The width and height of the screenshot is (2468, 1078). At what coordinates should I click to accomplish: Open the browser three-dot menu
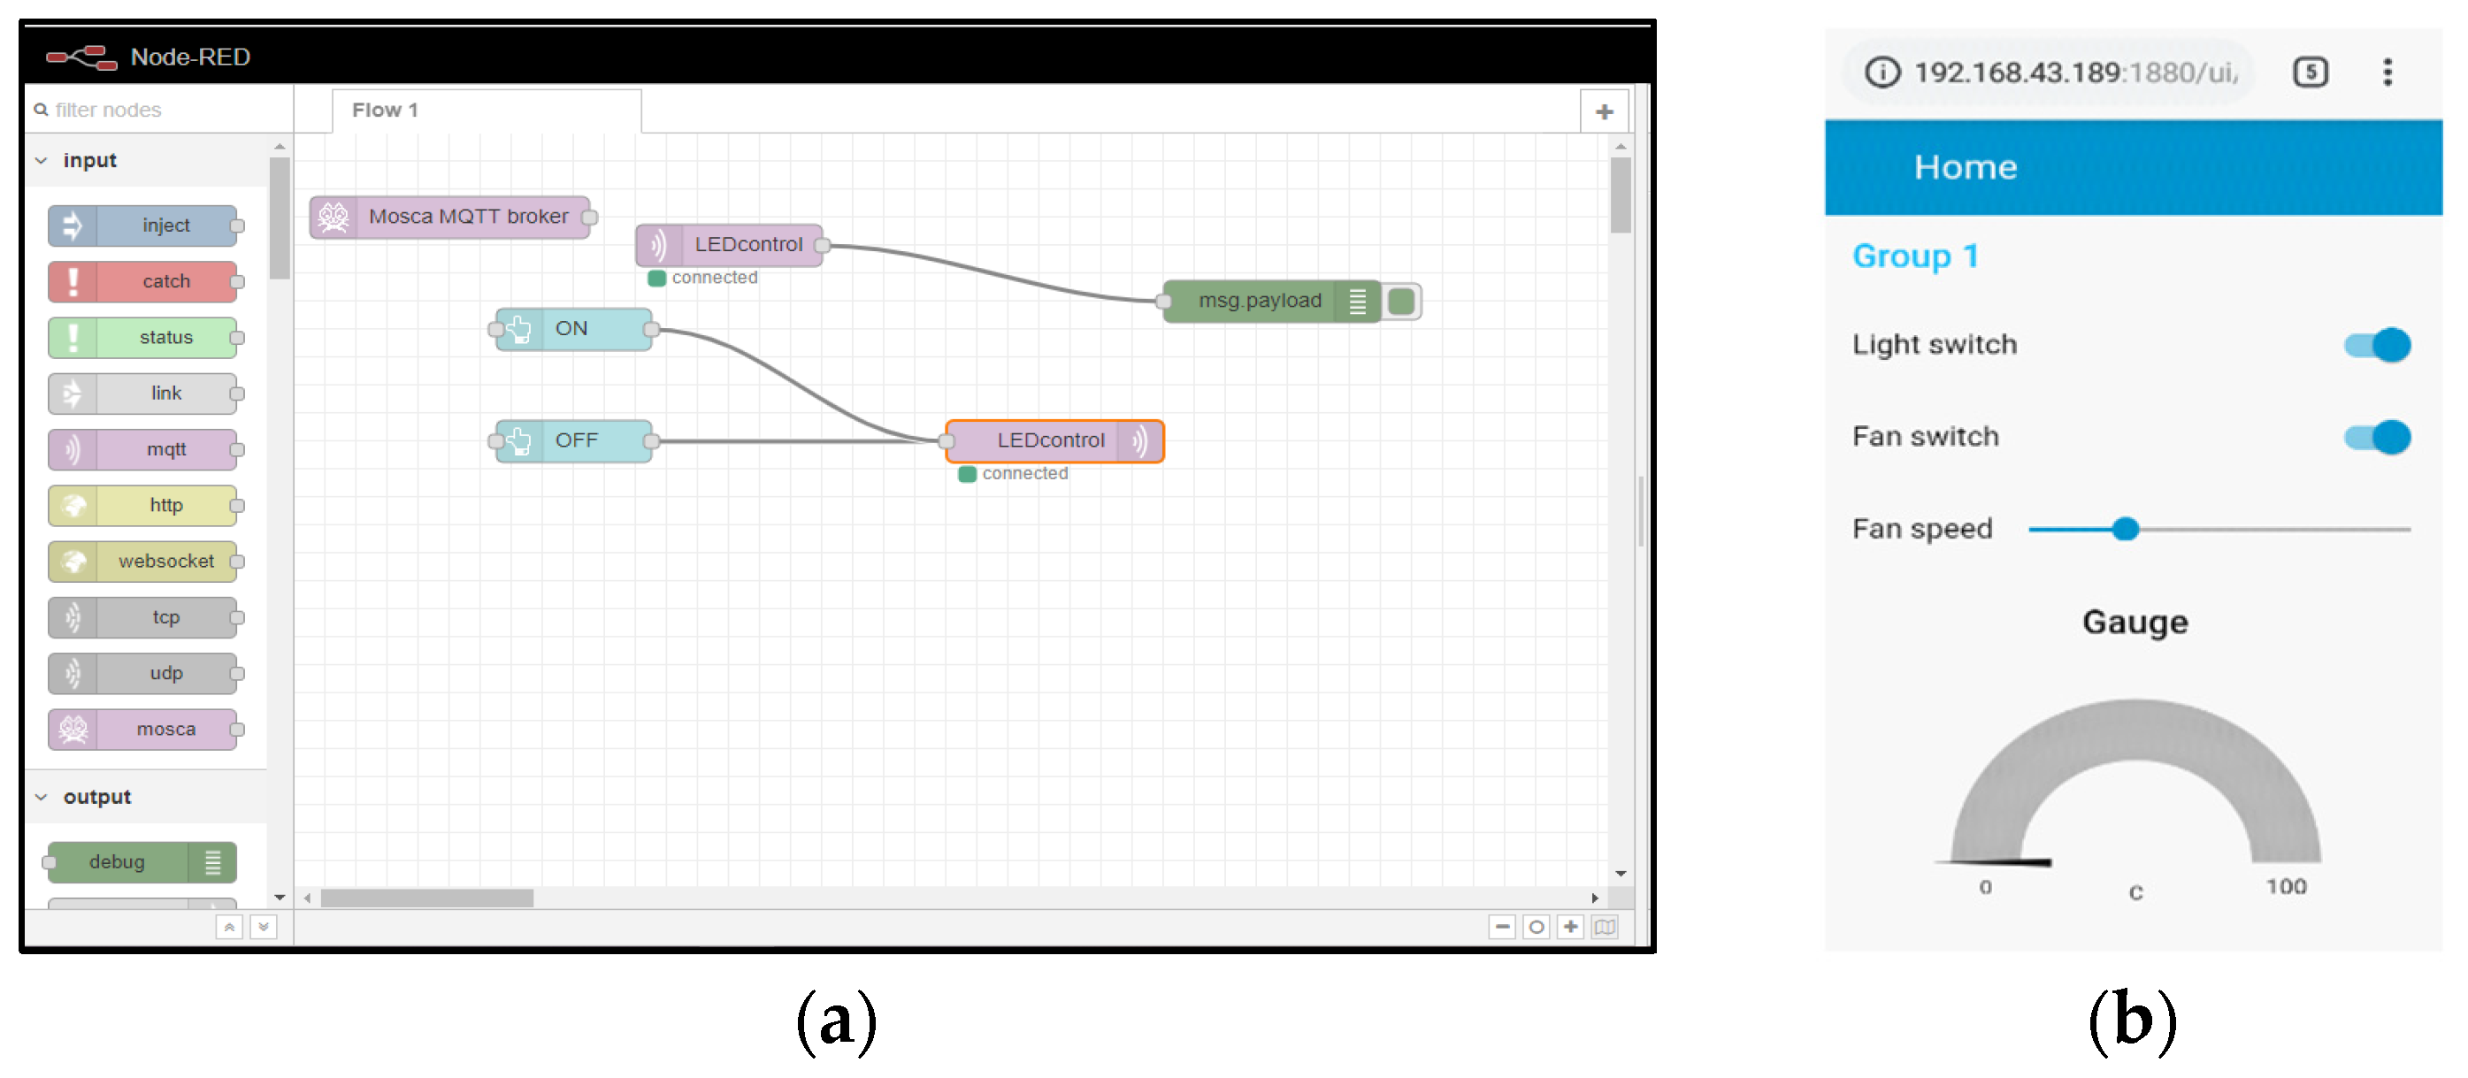click(x=2387, y=72)
